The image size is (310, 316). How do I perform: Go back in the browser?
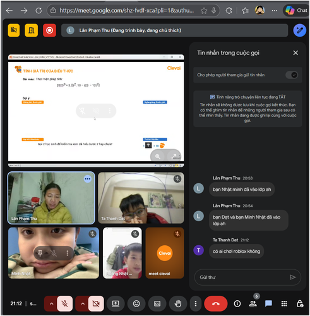coord(9,11)
